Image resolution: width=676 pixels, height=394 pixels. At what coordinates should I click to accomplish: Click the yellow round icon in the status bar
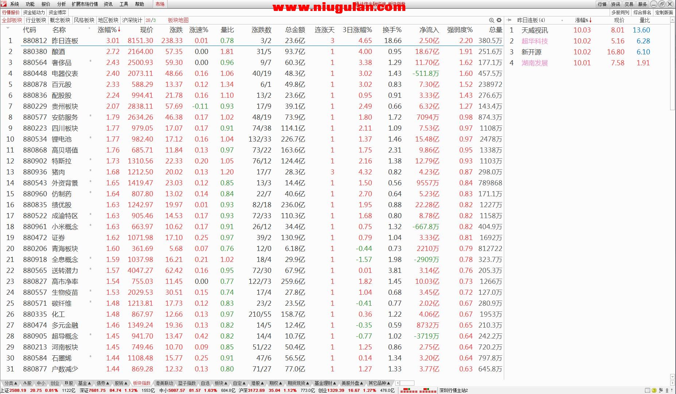click(x=654, y=390)
